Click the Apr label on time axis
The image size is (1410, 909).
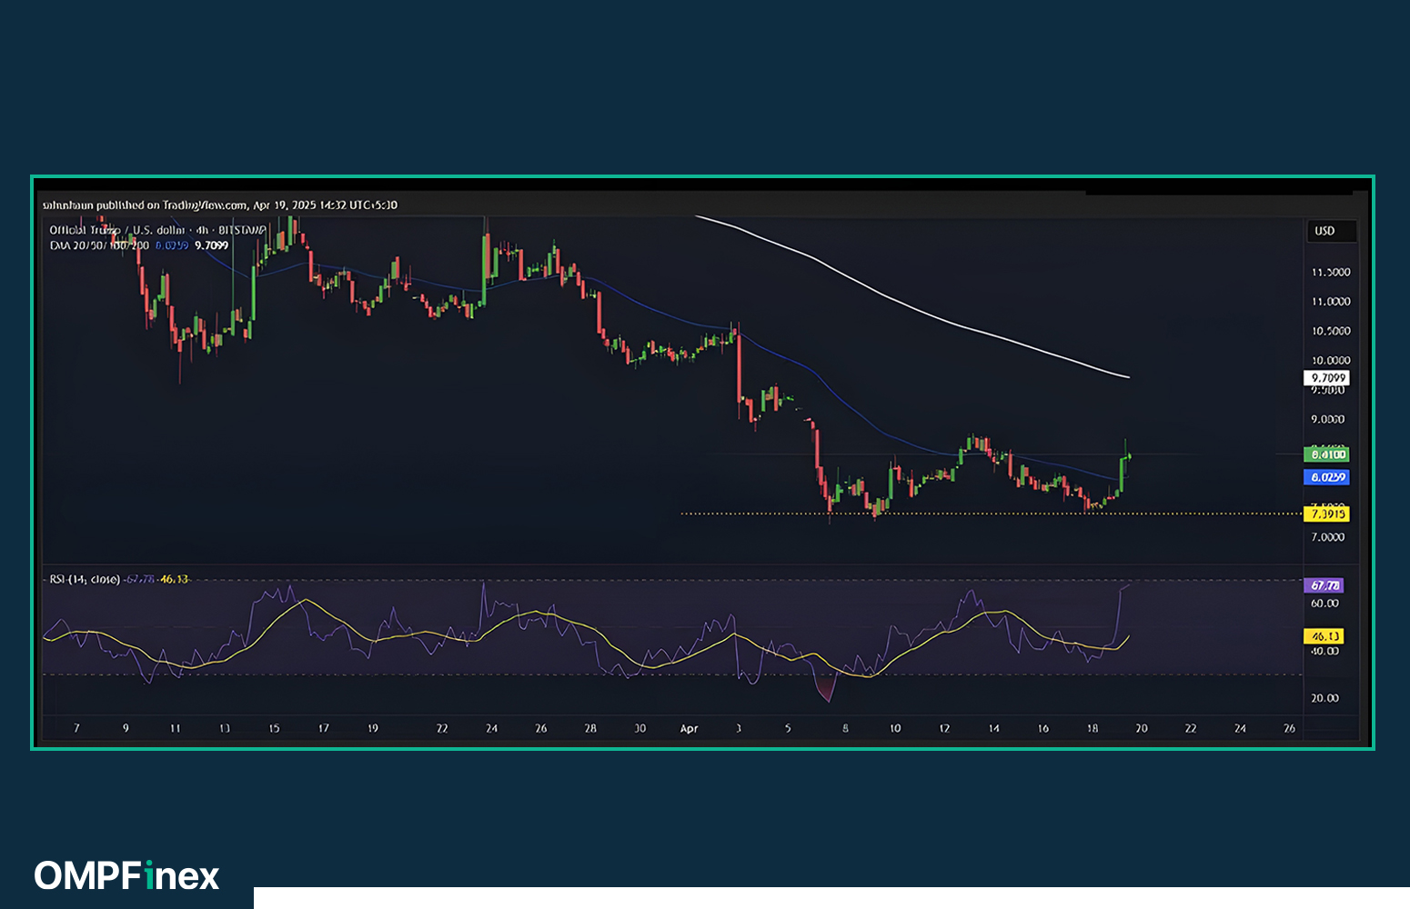click(x=689, y=728)
